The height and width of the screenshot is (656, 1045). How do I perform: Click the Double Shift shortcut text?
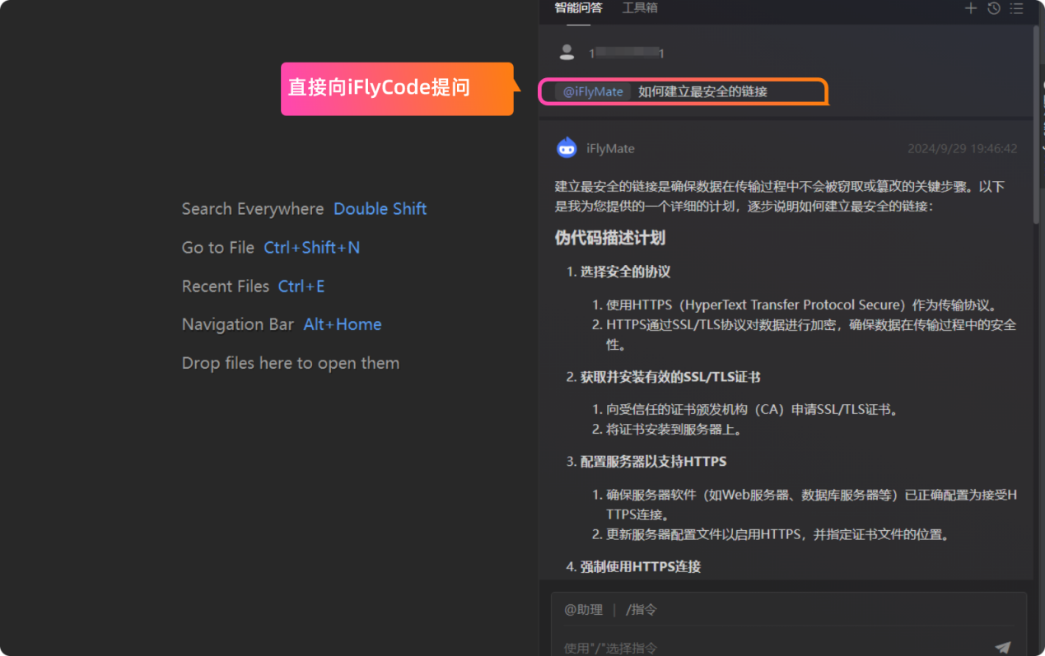[x=380, y=209]
